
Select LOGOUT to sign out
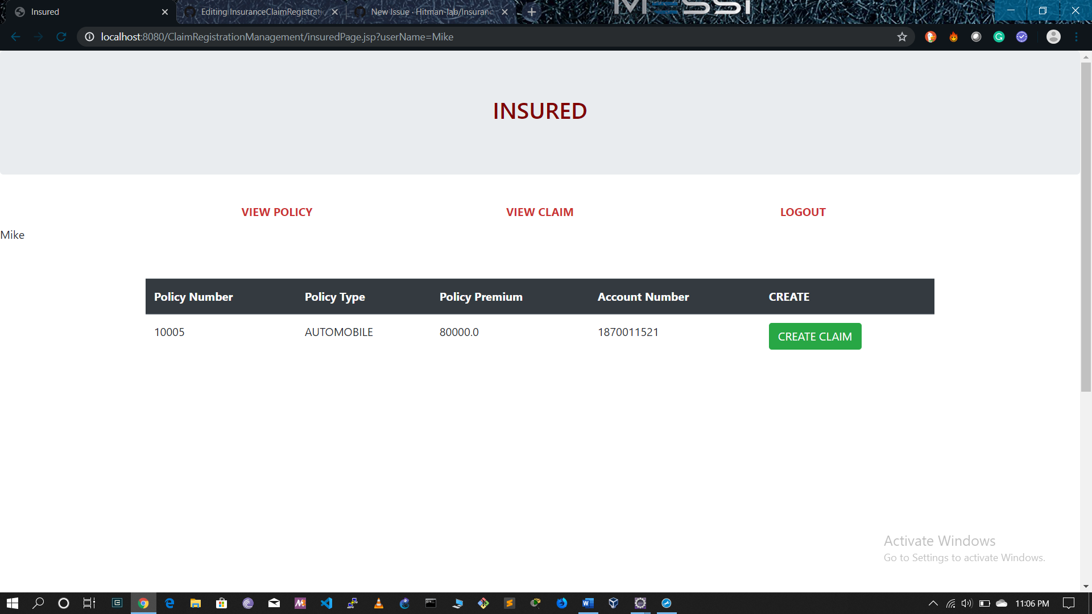[803, 211]
